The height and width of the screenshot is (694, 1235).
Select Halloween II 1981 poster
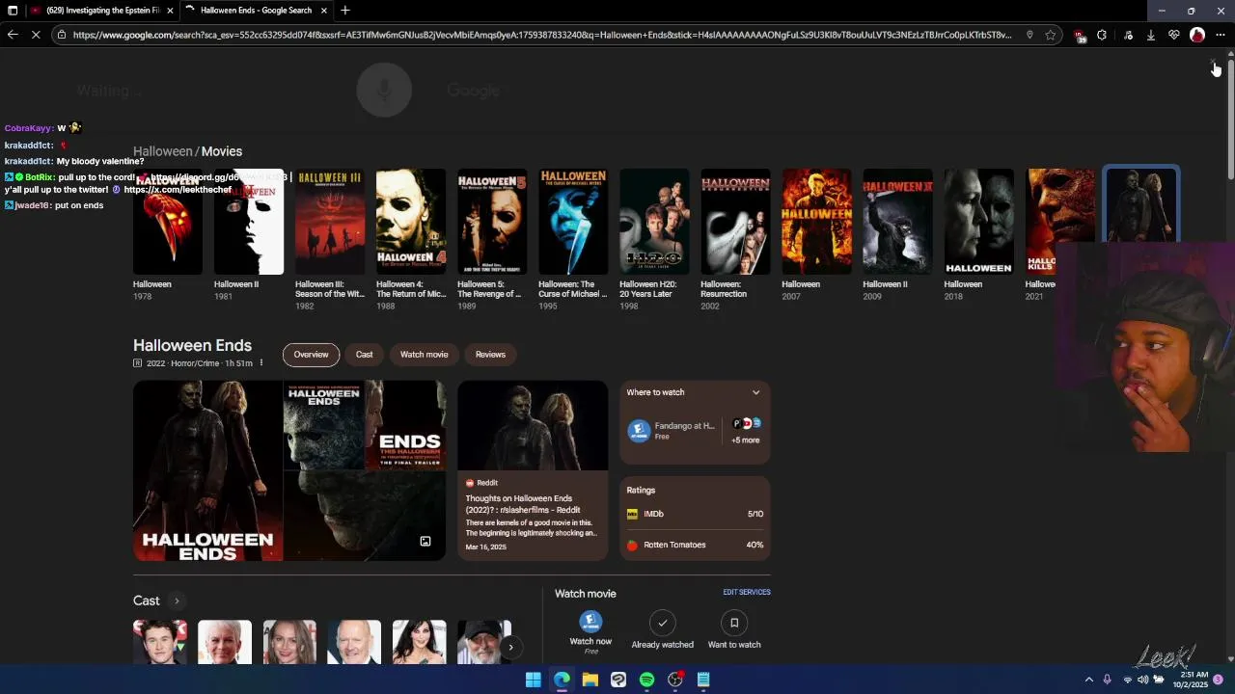249,222
